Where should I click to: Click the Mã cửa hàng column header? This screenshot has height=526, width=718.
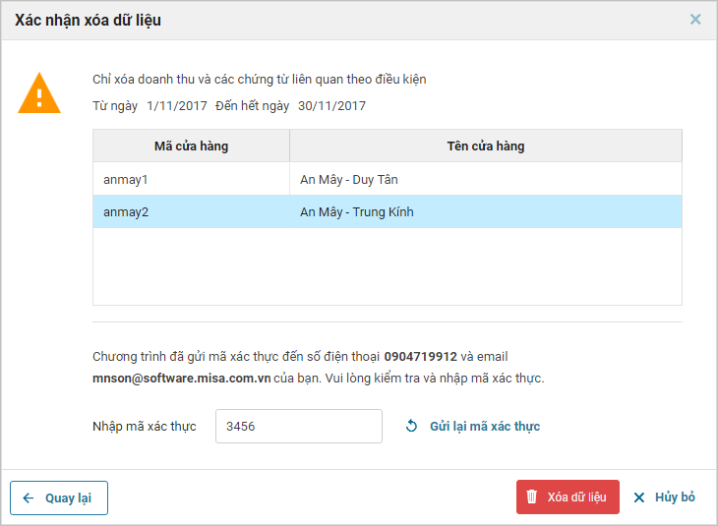[191, 146]
